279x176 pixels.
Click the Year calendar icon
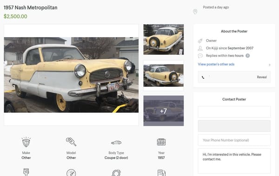pos(161,142)
